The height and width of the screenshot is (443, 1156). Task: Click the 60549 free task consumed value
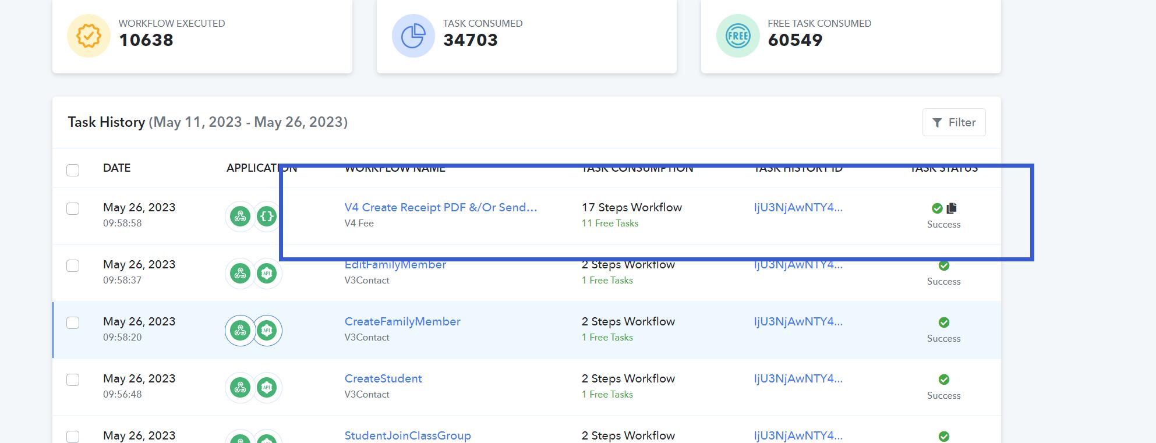(795, 40)
